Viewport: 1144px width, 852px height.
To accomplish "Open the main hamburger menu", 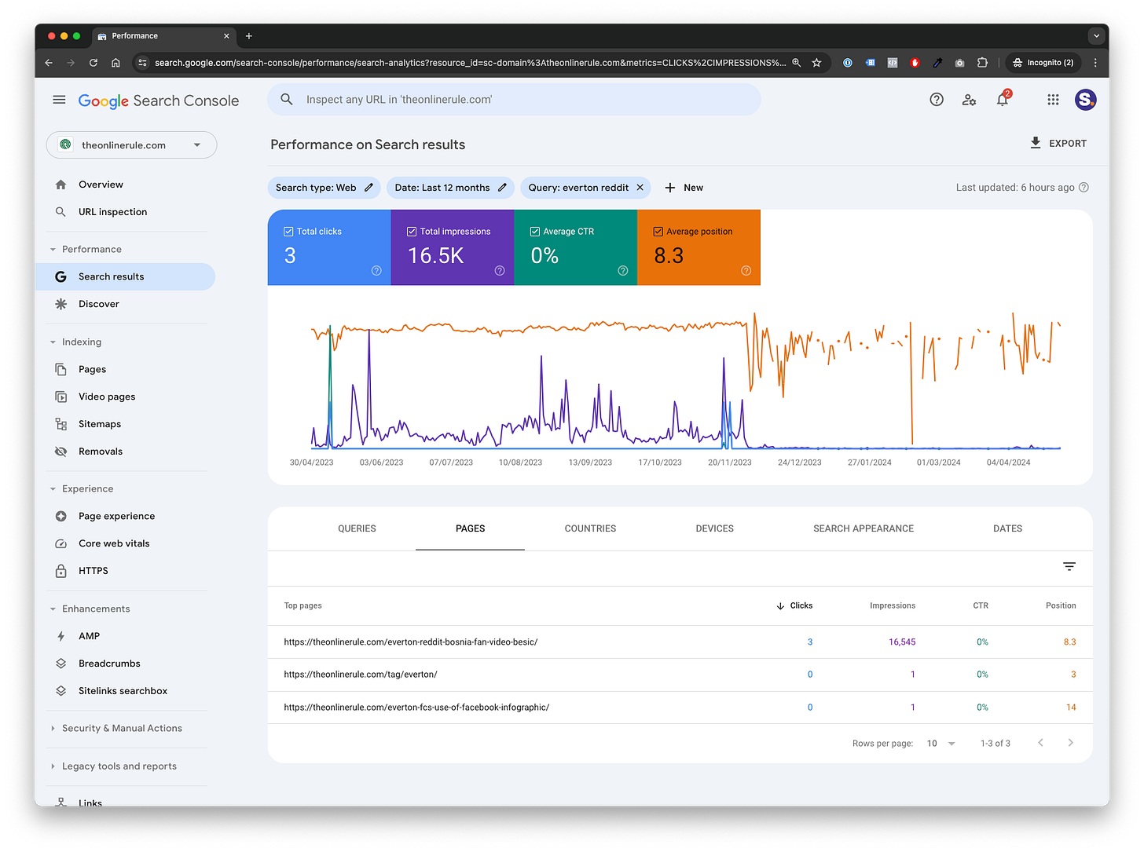I will 59,100.
